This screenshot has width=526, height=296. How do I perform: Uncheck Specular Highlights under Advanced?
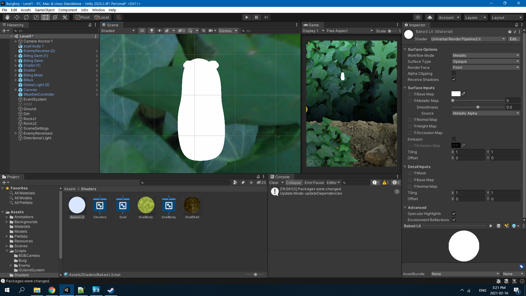[x=454, y=214]
